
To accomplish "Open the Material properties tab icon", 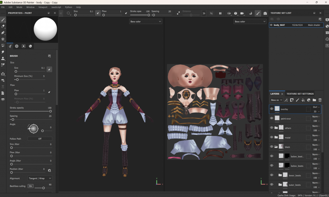I will click(31, 46).
